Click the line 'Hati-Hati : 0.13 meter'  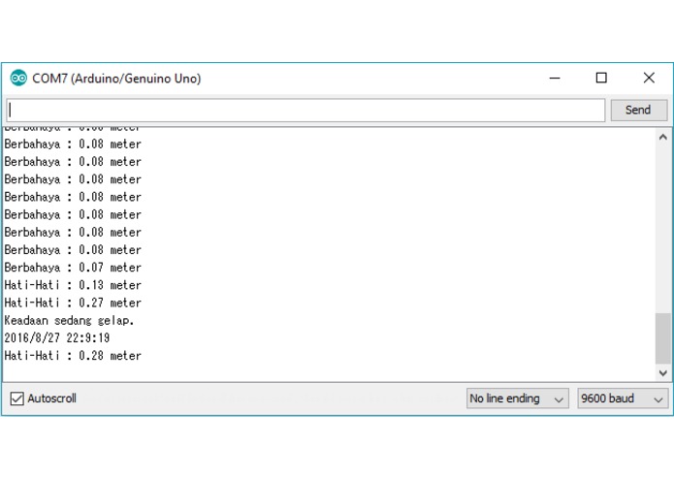pos(73,285)
